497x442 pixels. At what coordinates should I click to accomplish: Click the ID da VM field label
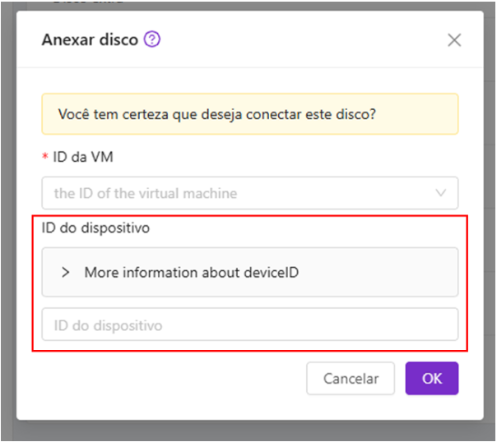[83, 157]
